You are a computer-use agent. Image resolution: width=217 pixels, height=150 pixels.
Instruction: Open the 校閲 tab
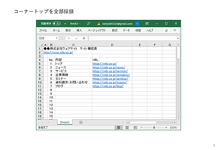[138, 30]
